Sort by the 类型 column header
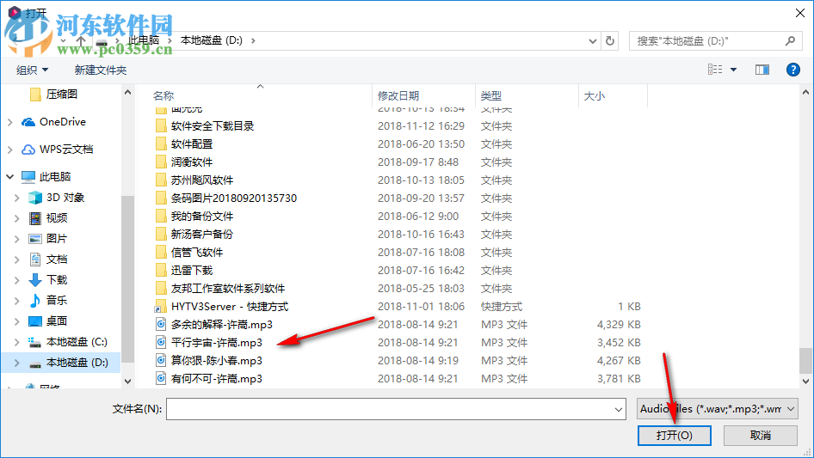Screen dimensions: 814x458 coord(527,96)
